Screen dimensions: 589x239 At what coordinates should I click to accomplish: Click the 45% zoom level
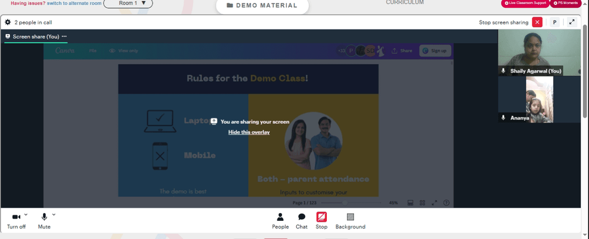tap(393, 203)
